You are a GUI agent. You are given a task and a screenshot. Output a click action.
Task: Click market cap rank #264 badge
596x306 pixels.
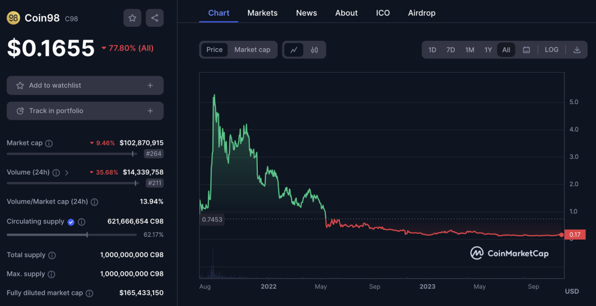[x=154, y=154]
